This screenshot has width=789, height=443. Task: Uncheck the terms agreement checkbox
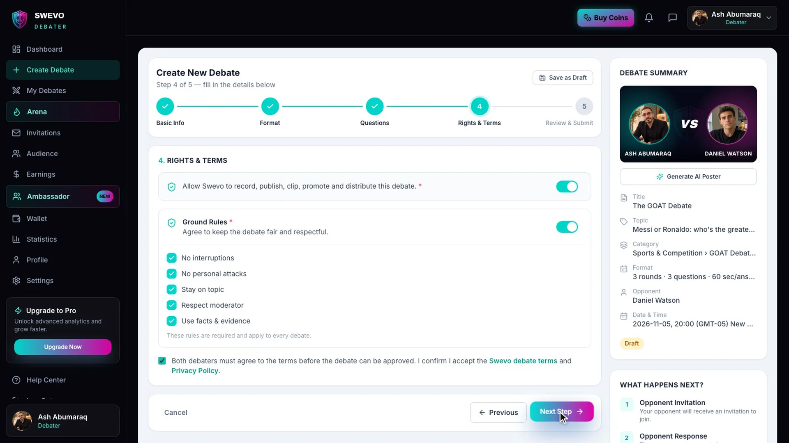click(x=162, y=361)
